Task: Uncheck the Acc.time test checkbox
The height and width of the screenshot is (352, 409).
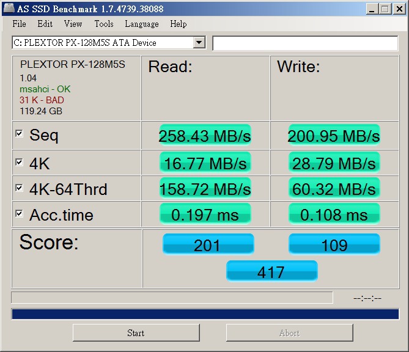Action: (19, 213)
